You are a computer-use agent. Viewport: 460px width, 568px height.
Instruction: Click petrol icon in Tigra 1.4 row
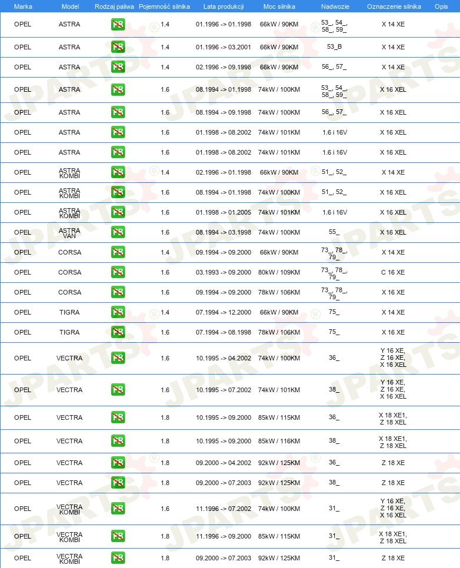pyautogui.click(x=118, y=312)
